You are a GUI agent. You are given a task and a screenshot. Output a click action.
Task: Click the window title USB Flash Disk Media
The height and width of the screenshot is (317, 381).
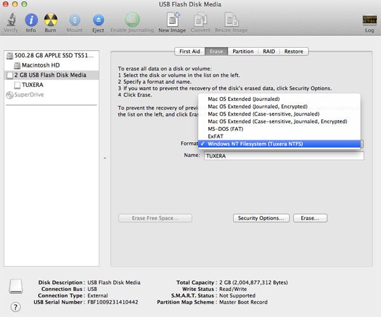190,4
